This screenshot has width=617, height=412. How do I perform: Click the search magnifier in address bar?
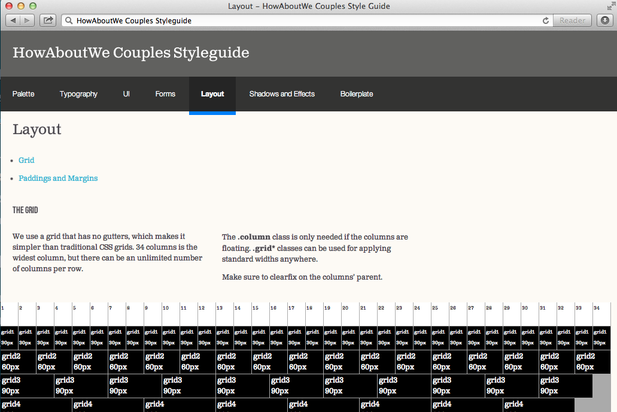point(69,20)
